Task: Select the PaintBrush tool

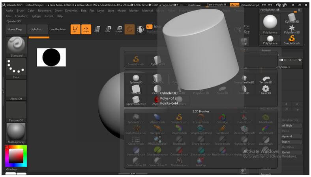Action: [223, 130]
